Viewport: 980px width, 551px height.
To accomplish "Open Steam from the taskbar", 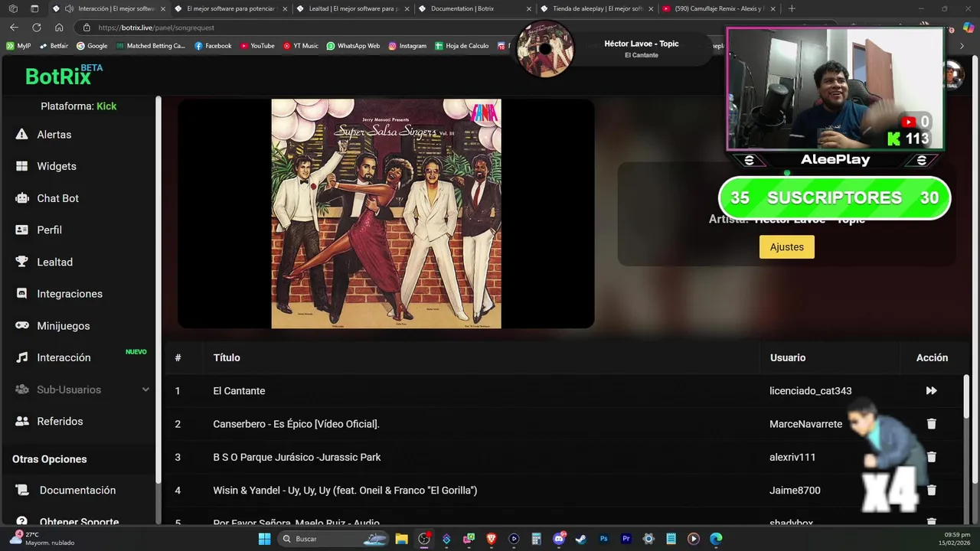I will click(x=581, y=539).
